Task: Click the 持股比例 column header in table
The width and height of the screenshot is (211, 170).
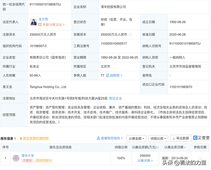Action: pyautogui.click(x=121, y=147)
